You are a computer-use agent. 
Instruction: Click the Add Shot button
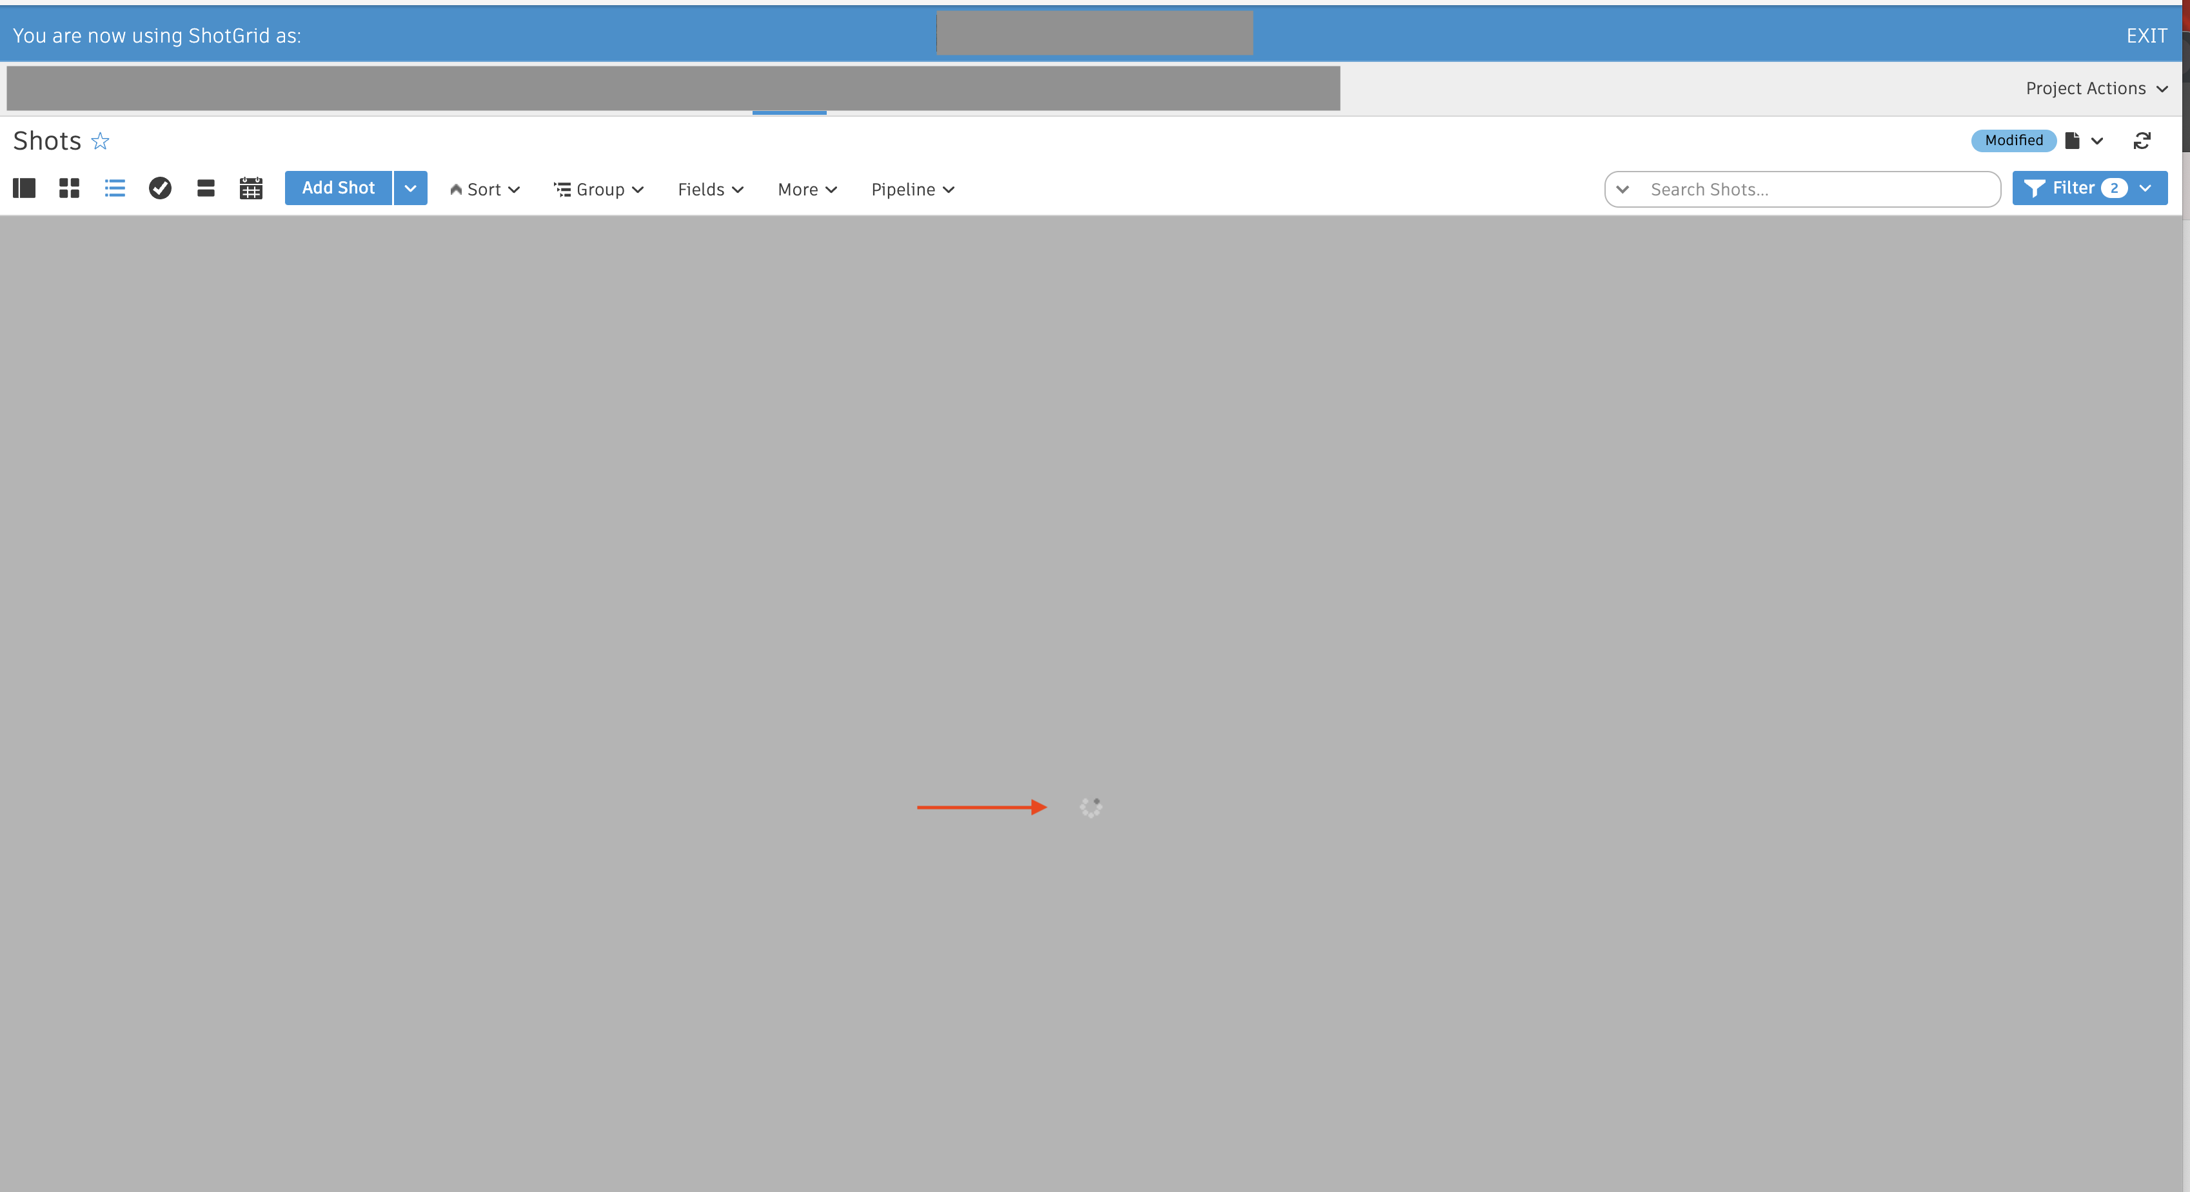[339, 188]
